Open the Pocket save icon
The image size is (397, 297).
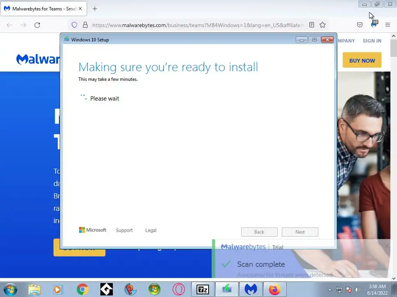pos(360,25)
